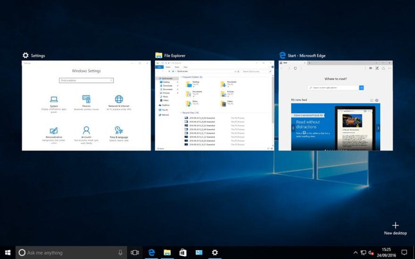Screen dimensions: 415x259
Task: Make a Web Note in Edge
Action: (x=377, y=68)
